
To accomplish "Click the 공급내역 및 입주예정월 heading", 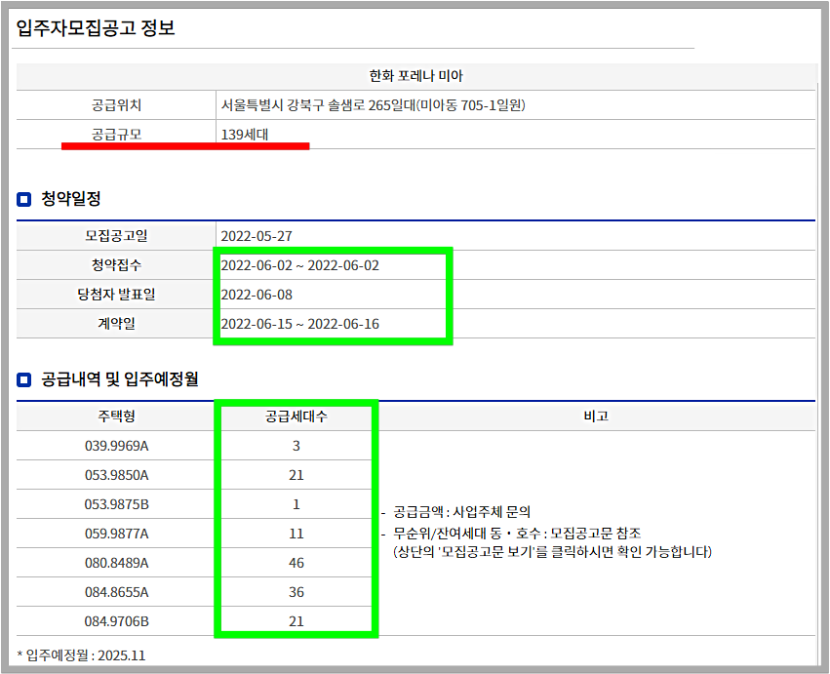I will click(120, 379).
